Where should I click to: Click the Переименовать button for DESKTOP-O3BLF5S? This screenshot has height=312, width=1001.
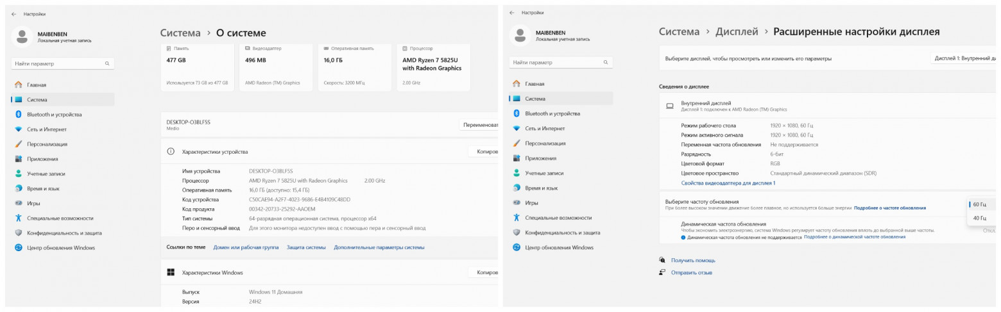click(479, 125)
